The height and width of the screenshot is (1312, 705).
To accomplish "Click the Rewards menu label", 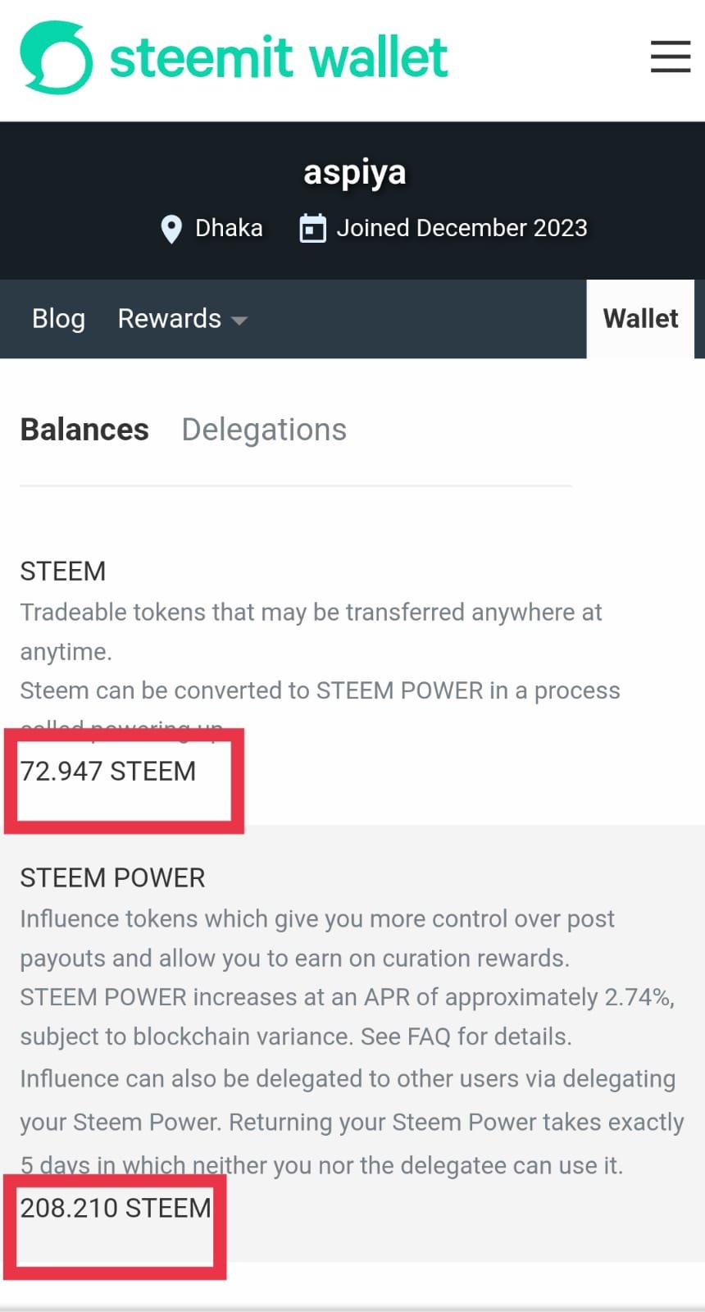I will pyautogui.click(x=169, y=318).
